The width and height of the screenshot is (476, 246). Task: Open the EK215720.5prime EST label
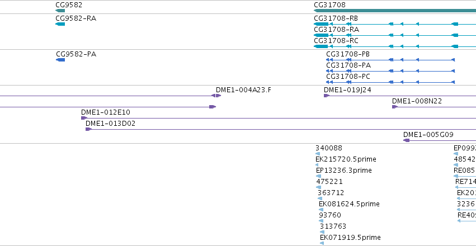click(346, 159)
